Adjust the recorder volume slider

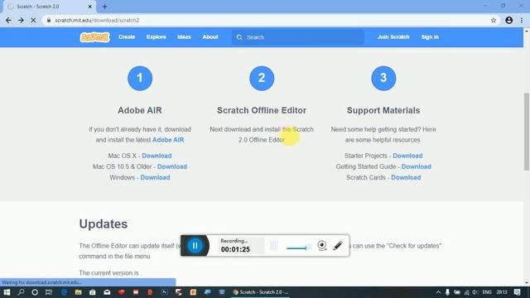click(x=298, y=248)
